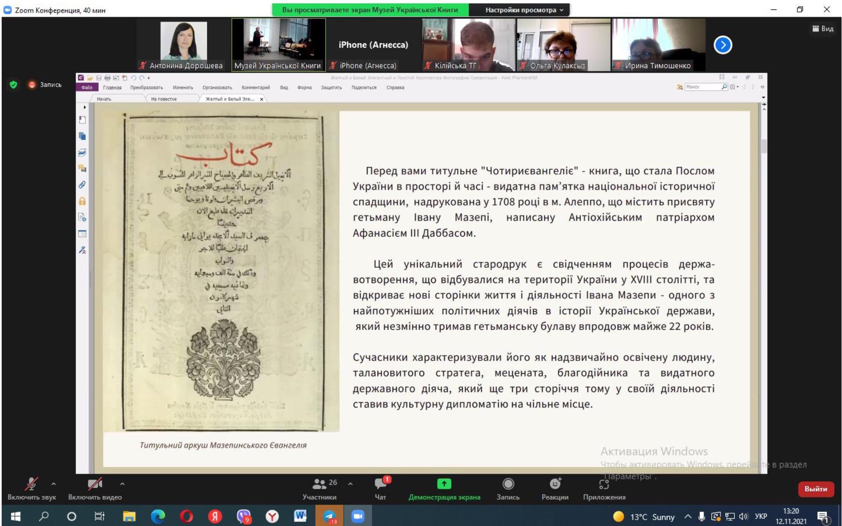Expand audio options arrow beside microphone
Viewport: 842px width, 526px height.
point(54,484)
